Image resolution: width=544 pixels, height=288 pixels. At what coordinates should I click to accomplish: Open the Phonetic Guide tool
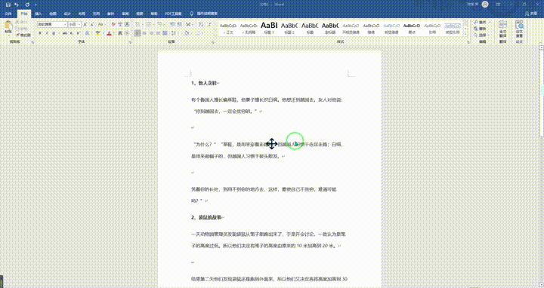click(x=120, y=25)
